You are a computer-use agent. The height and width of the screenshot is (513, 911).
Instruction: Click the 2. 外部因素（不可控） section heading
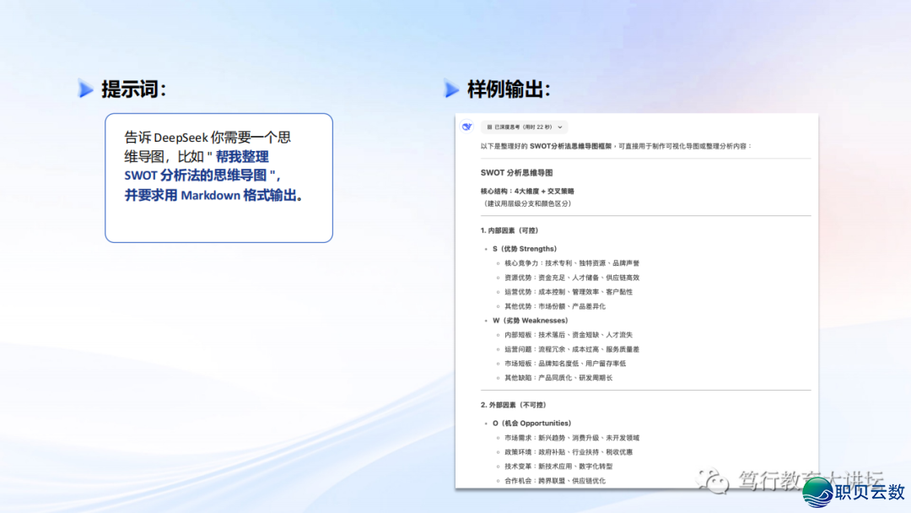(x=514, y=405)
